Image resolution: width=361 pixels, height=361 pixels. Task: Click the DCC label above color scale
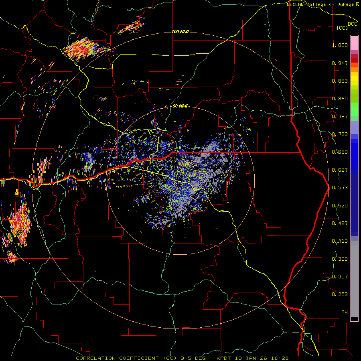coord(352,24)
